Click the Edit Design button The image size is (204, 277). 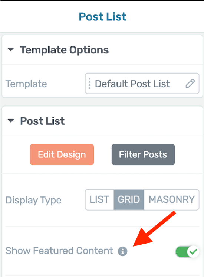62,154
